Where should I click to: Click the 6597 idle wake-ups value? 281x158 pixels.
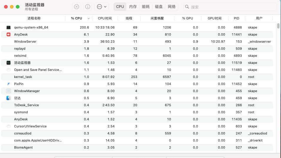tap(167, 77)
